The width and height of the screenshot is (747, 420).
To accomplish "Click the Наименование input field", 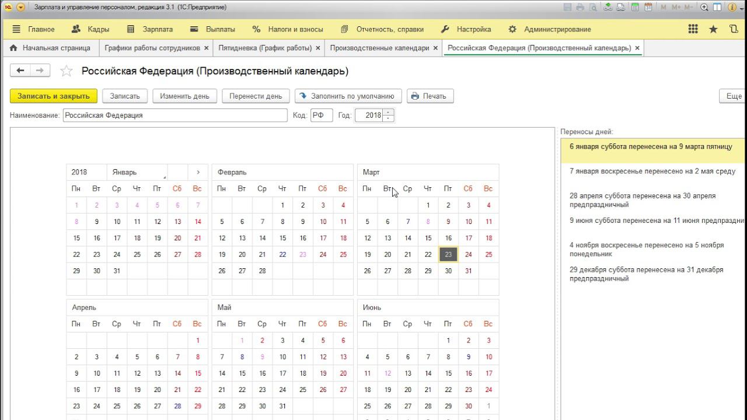I will [x=175, y=116].
